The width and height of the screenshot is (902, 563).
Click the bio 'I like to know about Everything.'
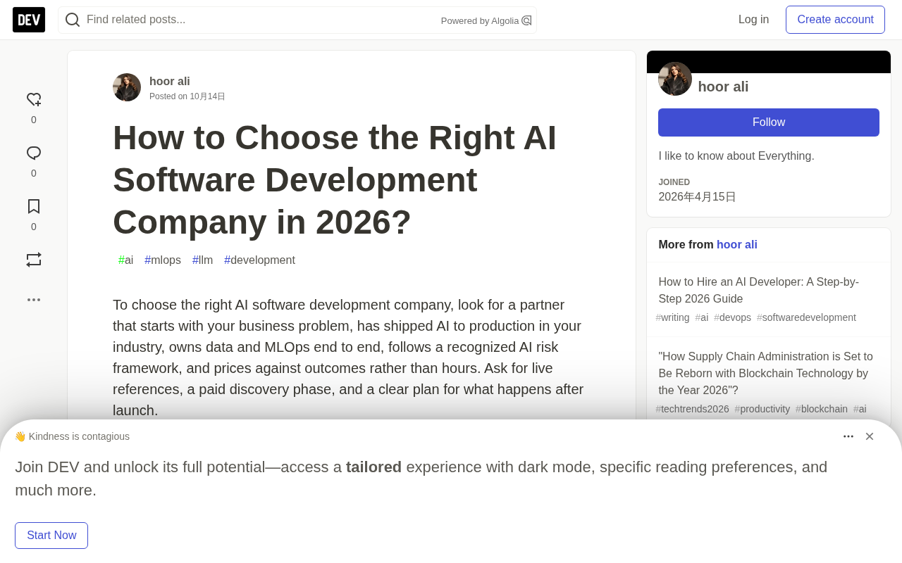[736, 156]
